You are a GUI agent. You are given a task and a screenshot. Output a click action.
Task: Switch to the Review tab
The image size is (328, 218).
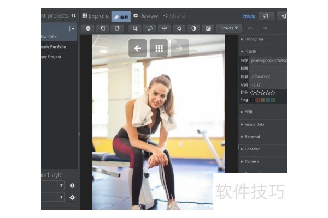point(145,16)
